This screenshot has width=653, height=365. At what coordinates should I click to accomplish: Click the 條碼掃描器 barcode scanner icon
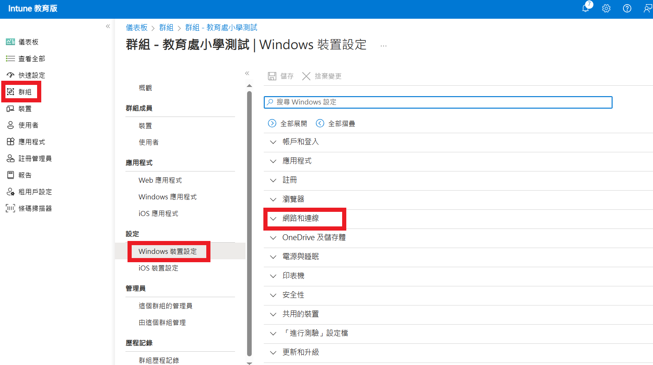click(10, 209)
